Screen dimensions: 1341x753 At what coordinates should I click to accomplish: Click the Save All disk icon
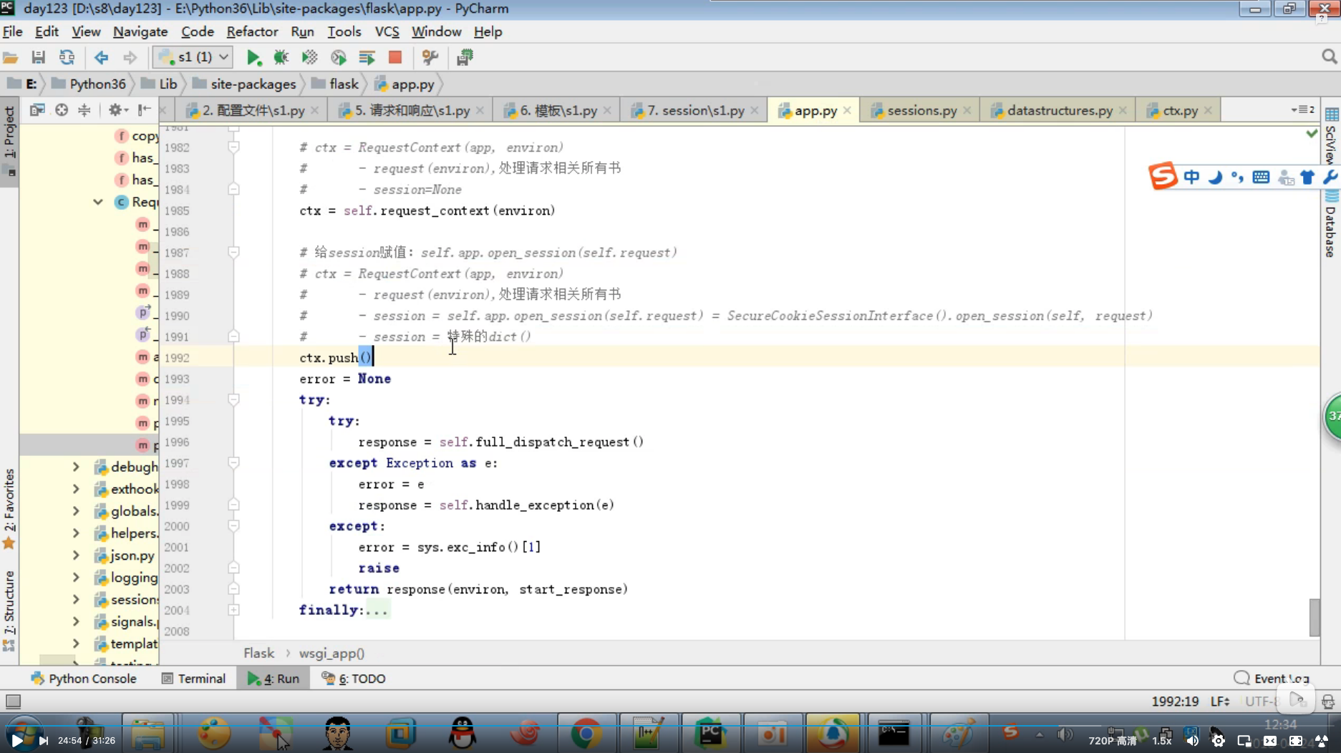[x=38, y=57]
